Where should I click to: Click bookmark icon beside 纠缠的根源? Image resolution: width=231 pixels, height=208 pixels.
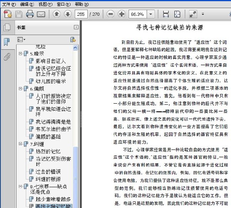coord(31,179)
